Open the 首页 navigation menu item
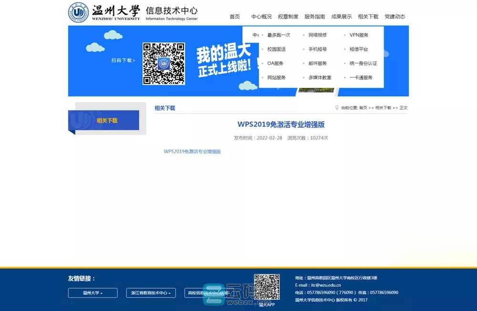This screenshot has width=477, height=311. click(235, 17)
